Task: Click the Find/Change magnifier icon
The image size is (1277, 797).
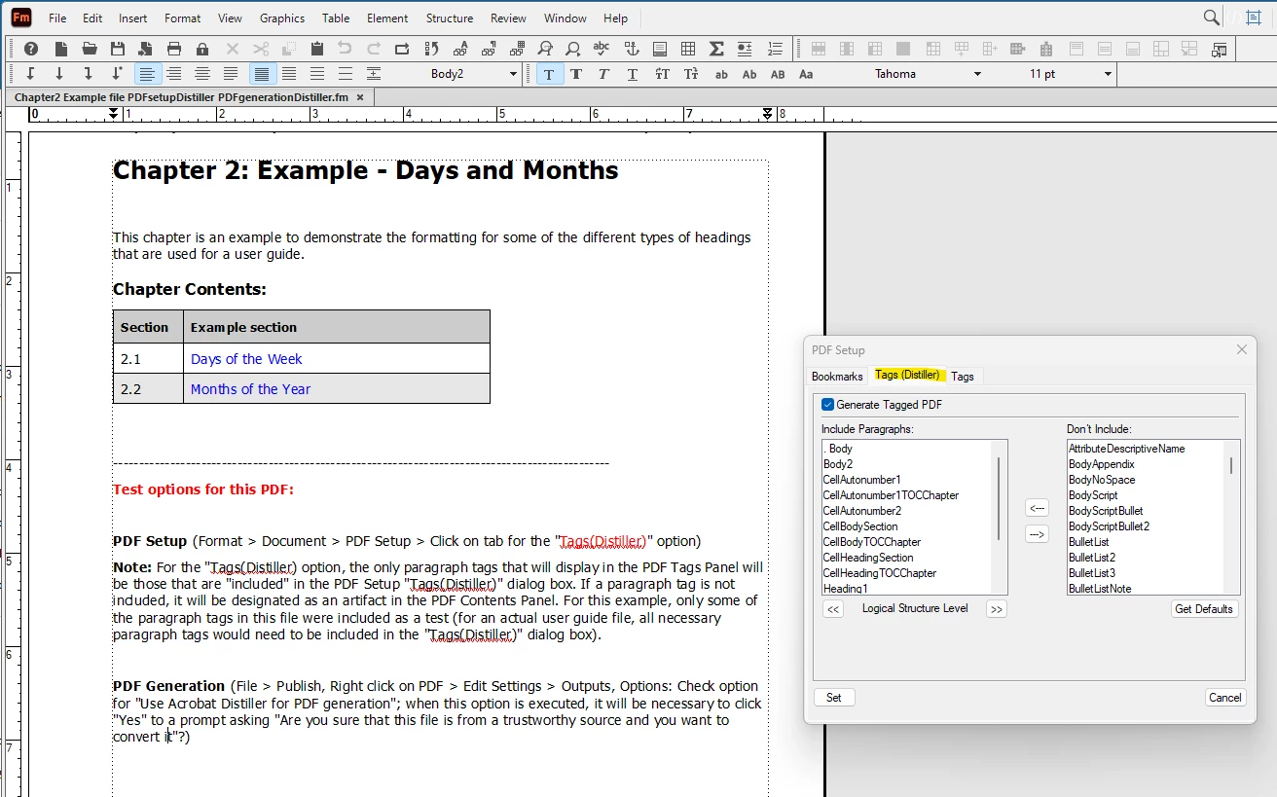Action: point(545,49)
